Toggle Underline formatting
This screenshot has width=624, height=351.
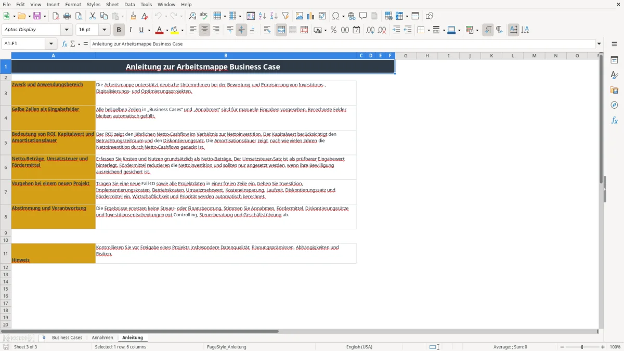141,30
